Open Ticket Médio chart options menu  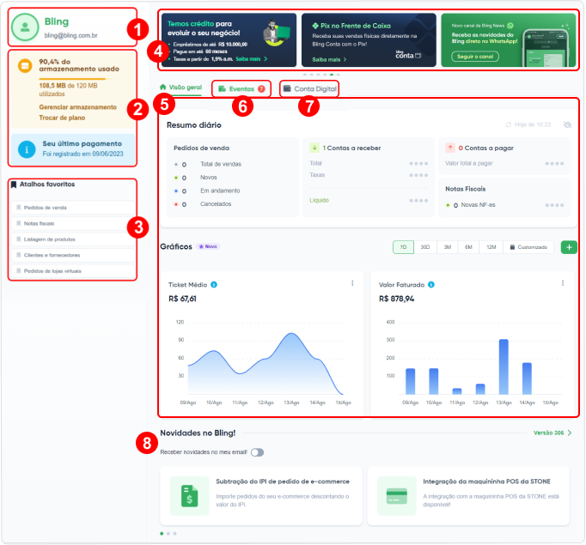click(352, 283)
